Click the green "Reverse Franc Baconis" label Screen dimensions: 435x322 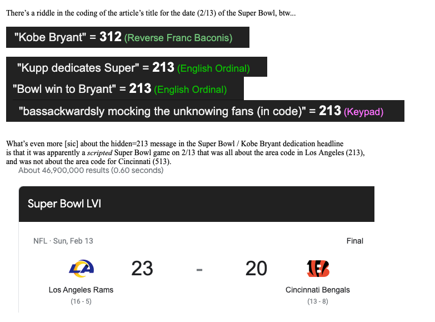click(x=178, y=38)
